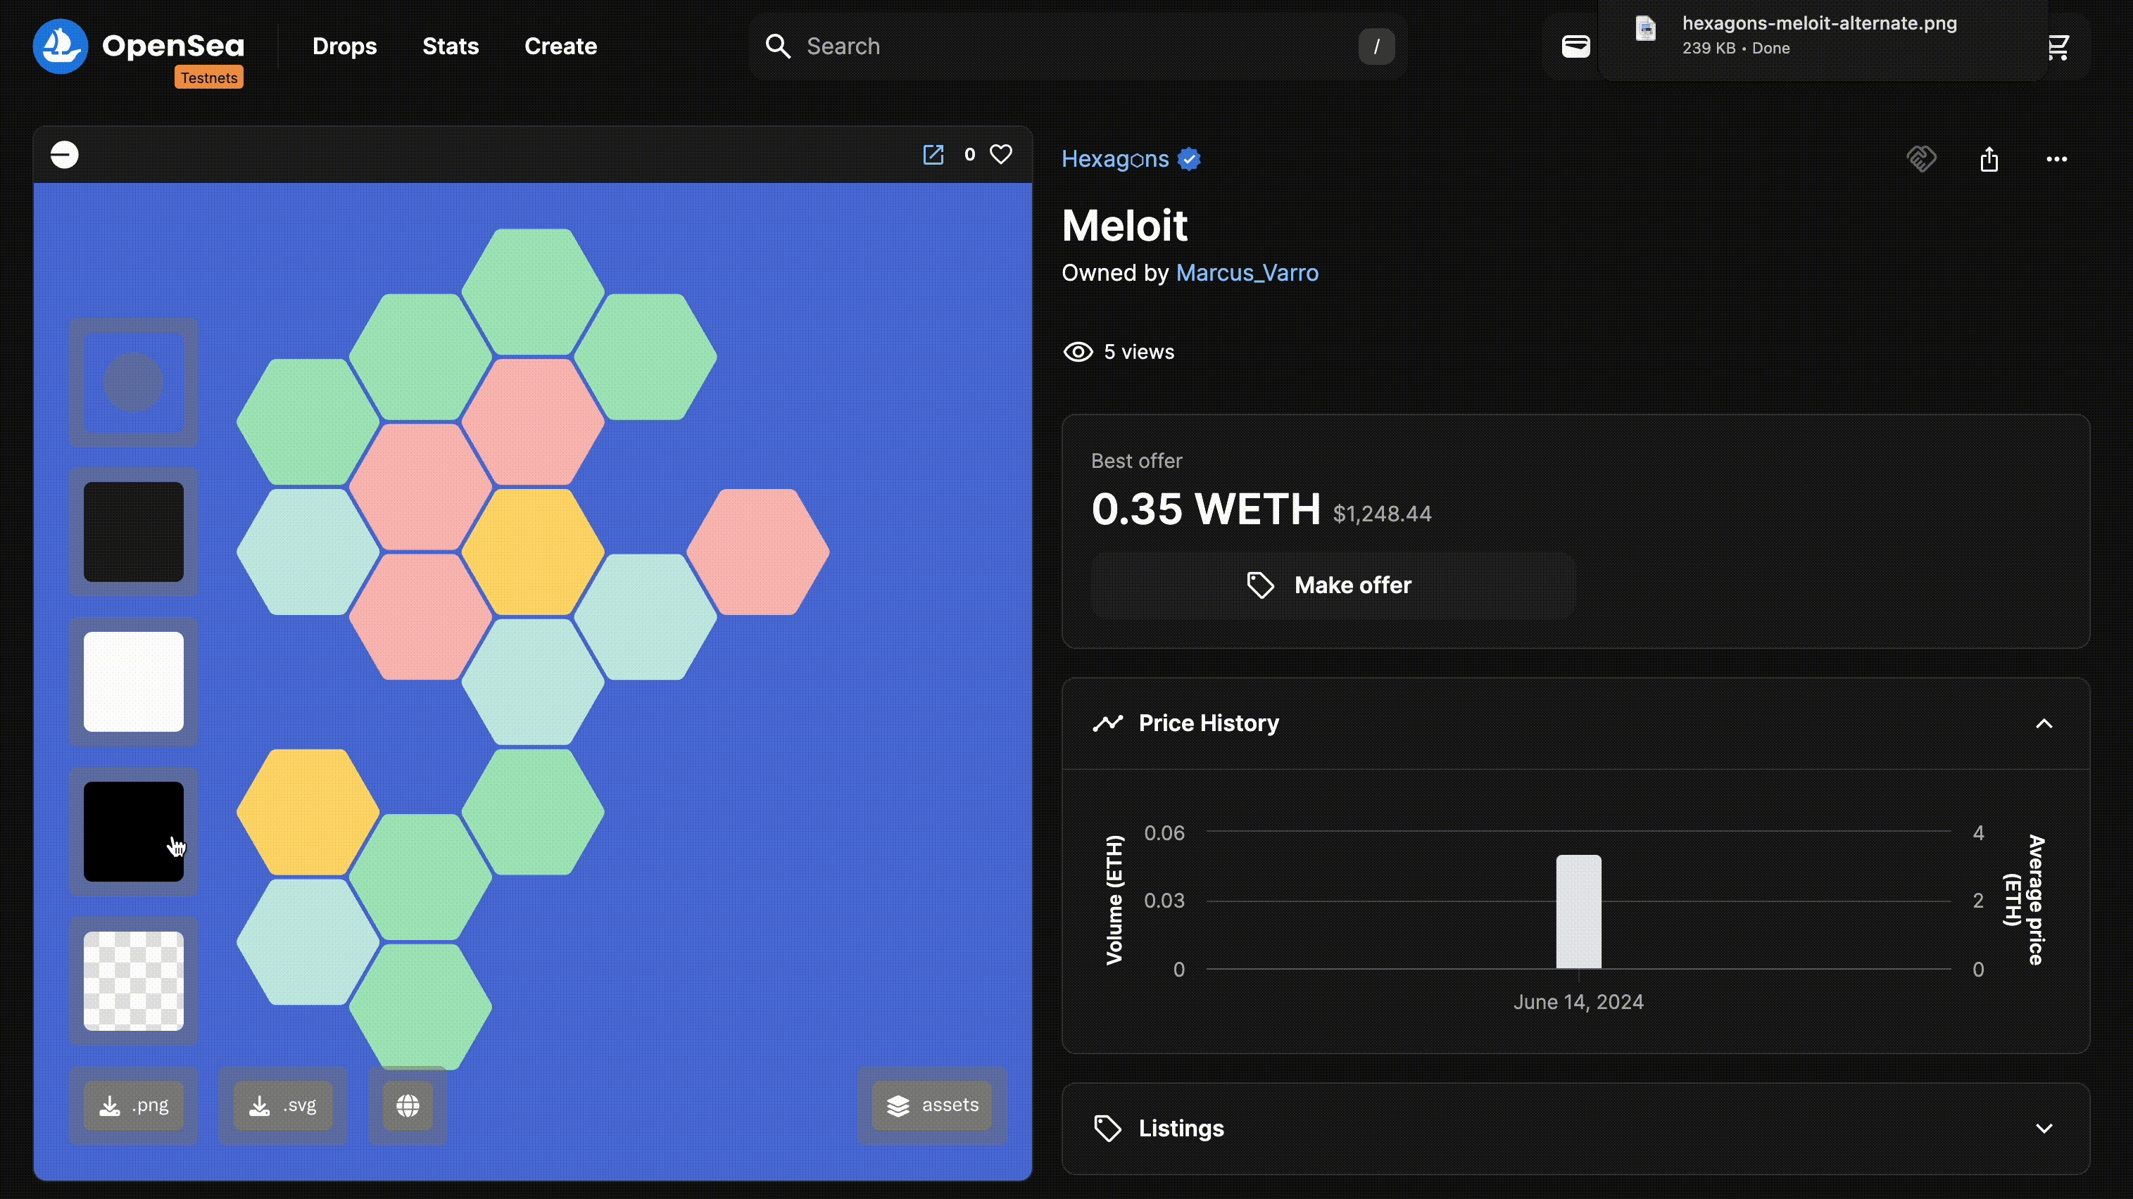Click the globe icon below artwork

[x=408, y=1105]
